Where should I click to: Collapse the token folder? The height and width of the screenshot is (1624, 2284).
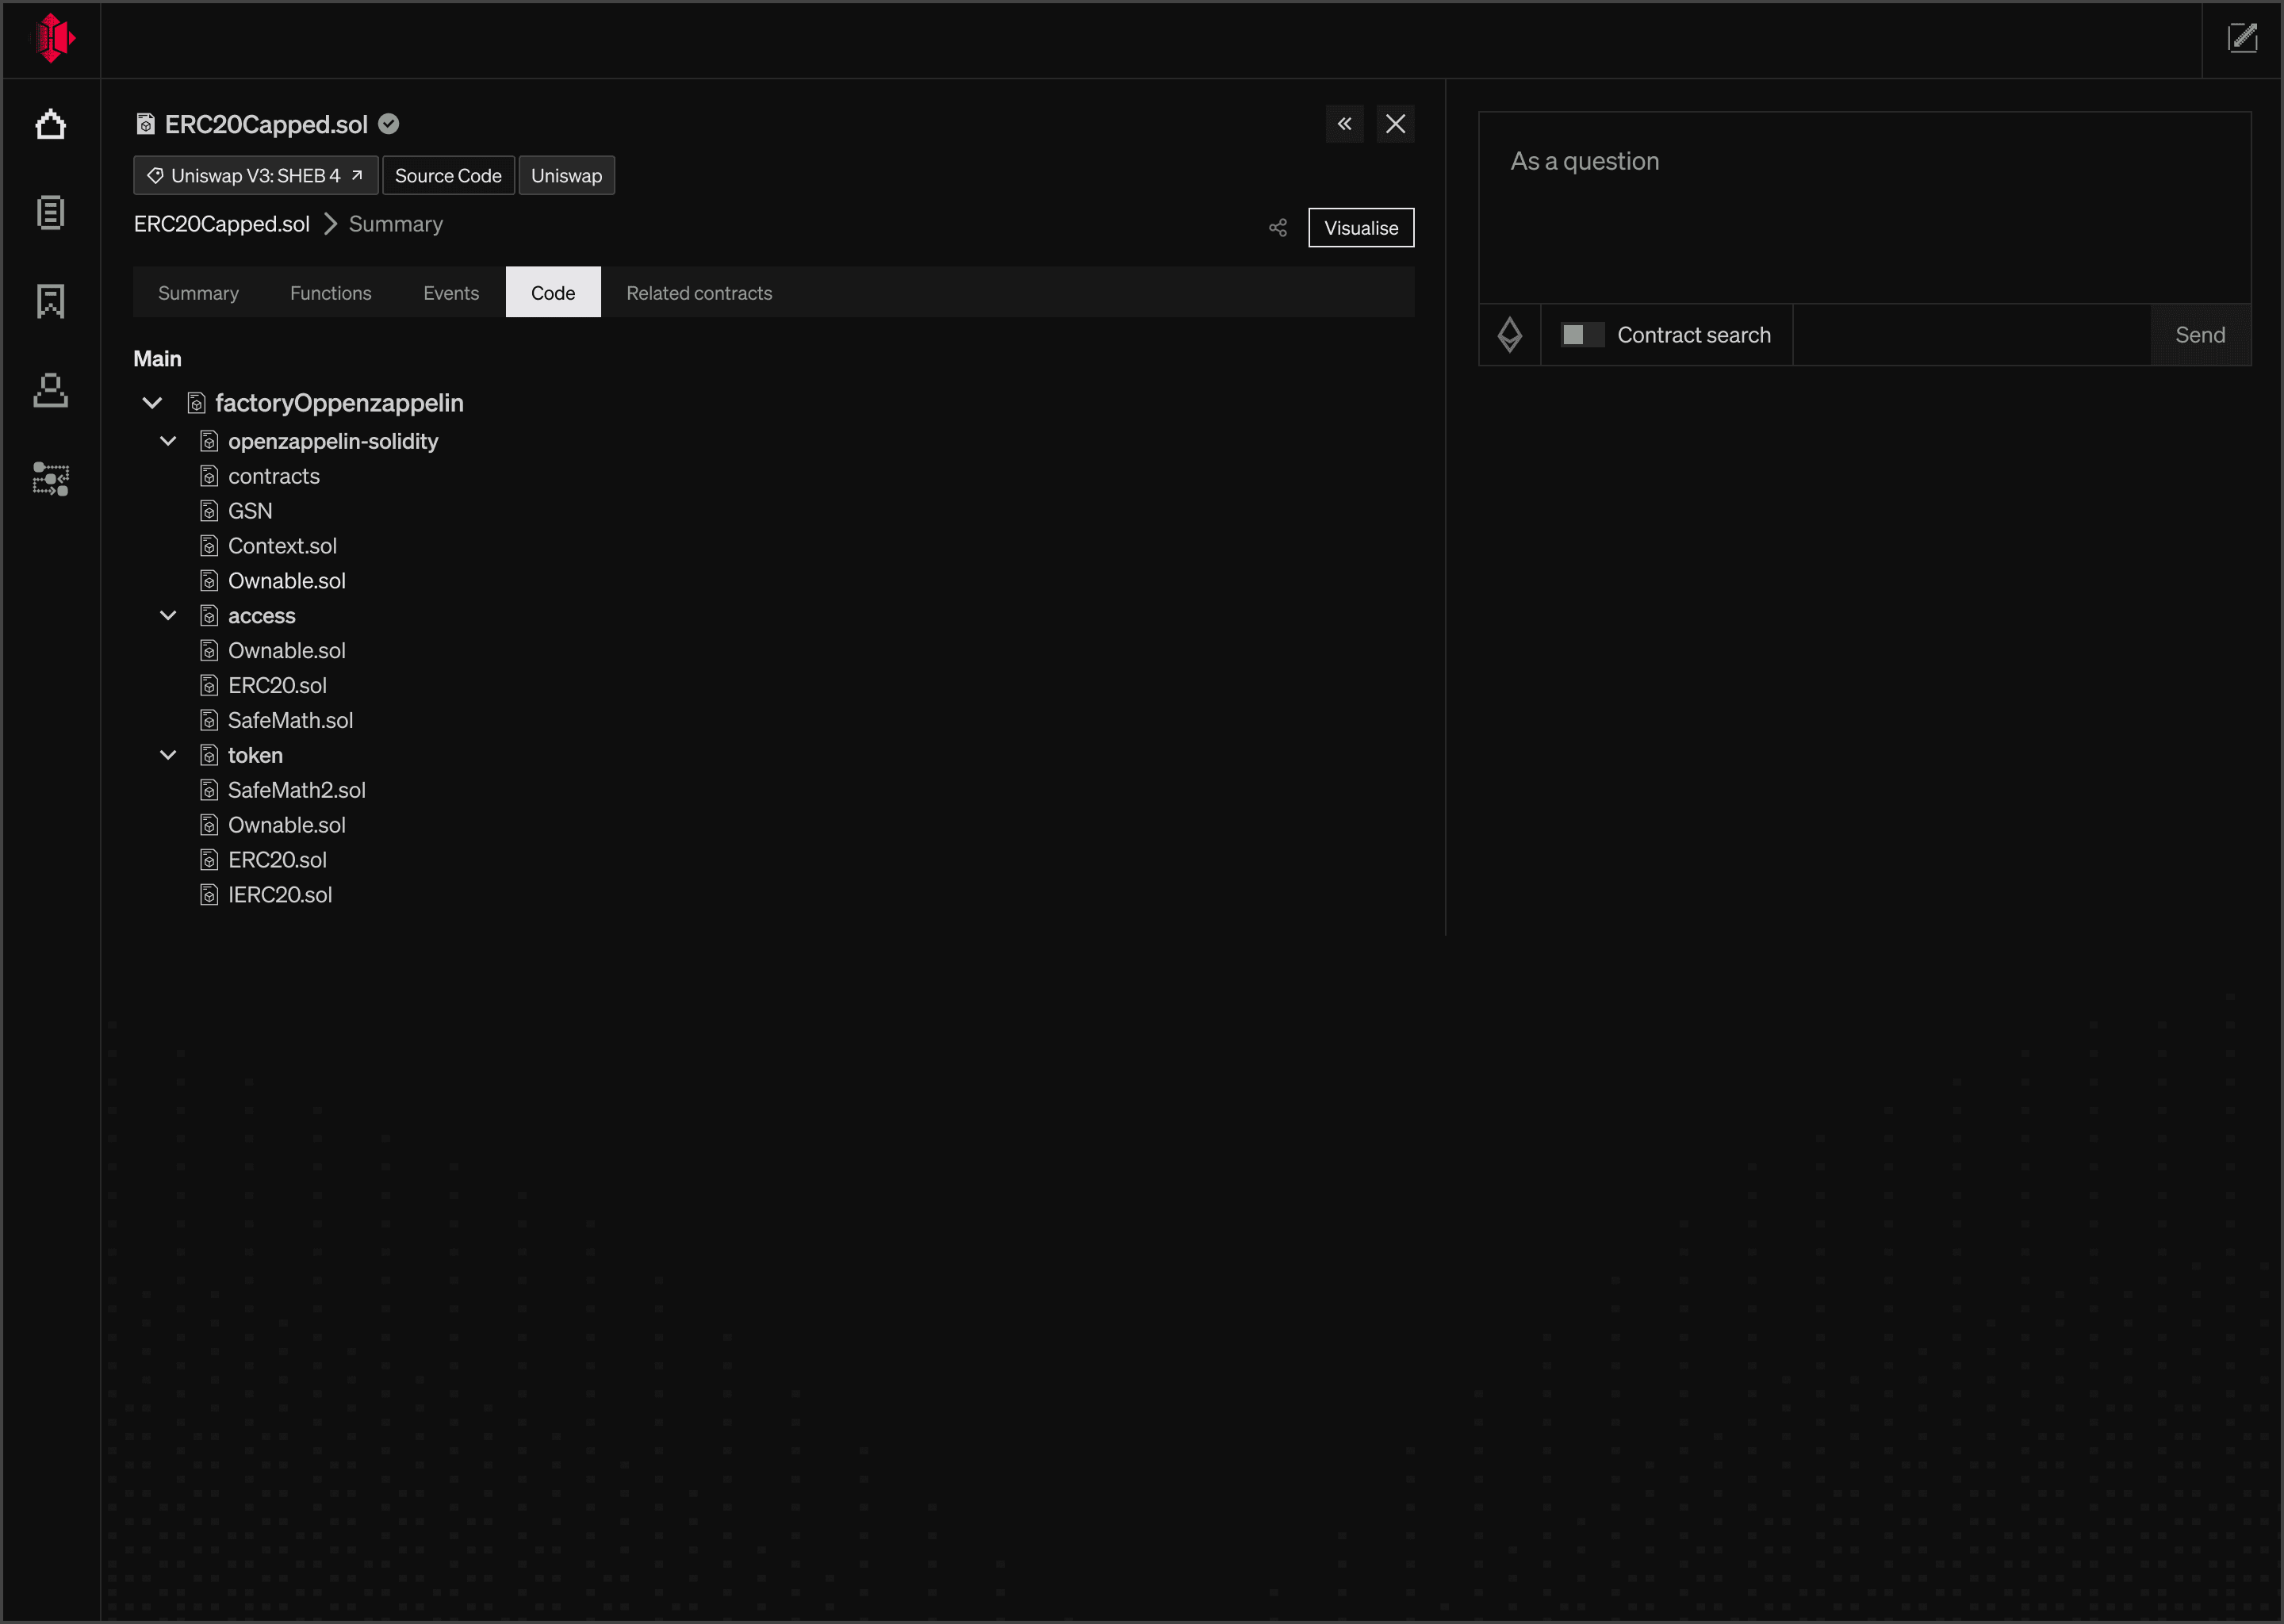(x=168, y=755)
